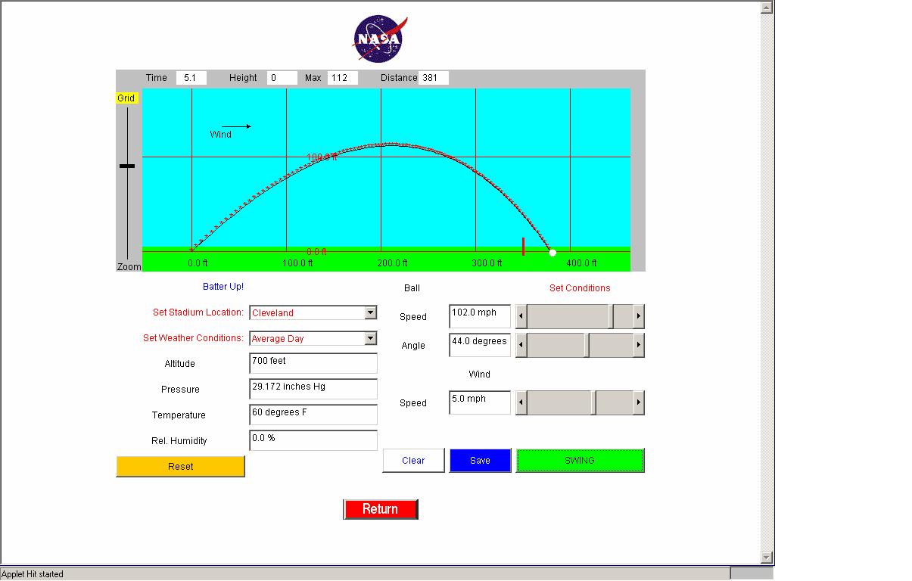Click the Distance output field showing 381
The width and height of the screenshot is (912, 581).
coord(434,78)
